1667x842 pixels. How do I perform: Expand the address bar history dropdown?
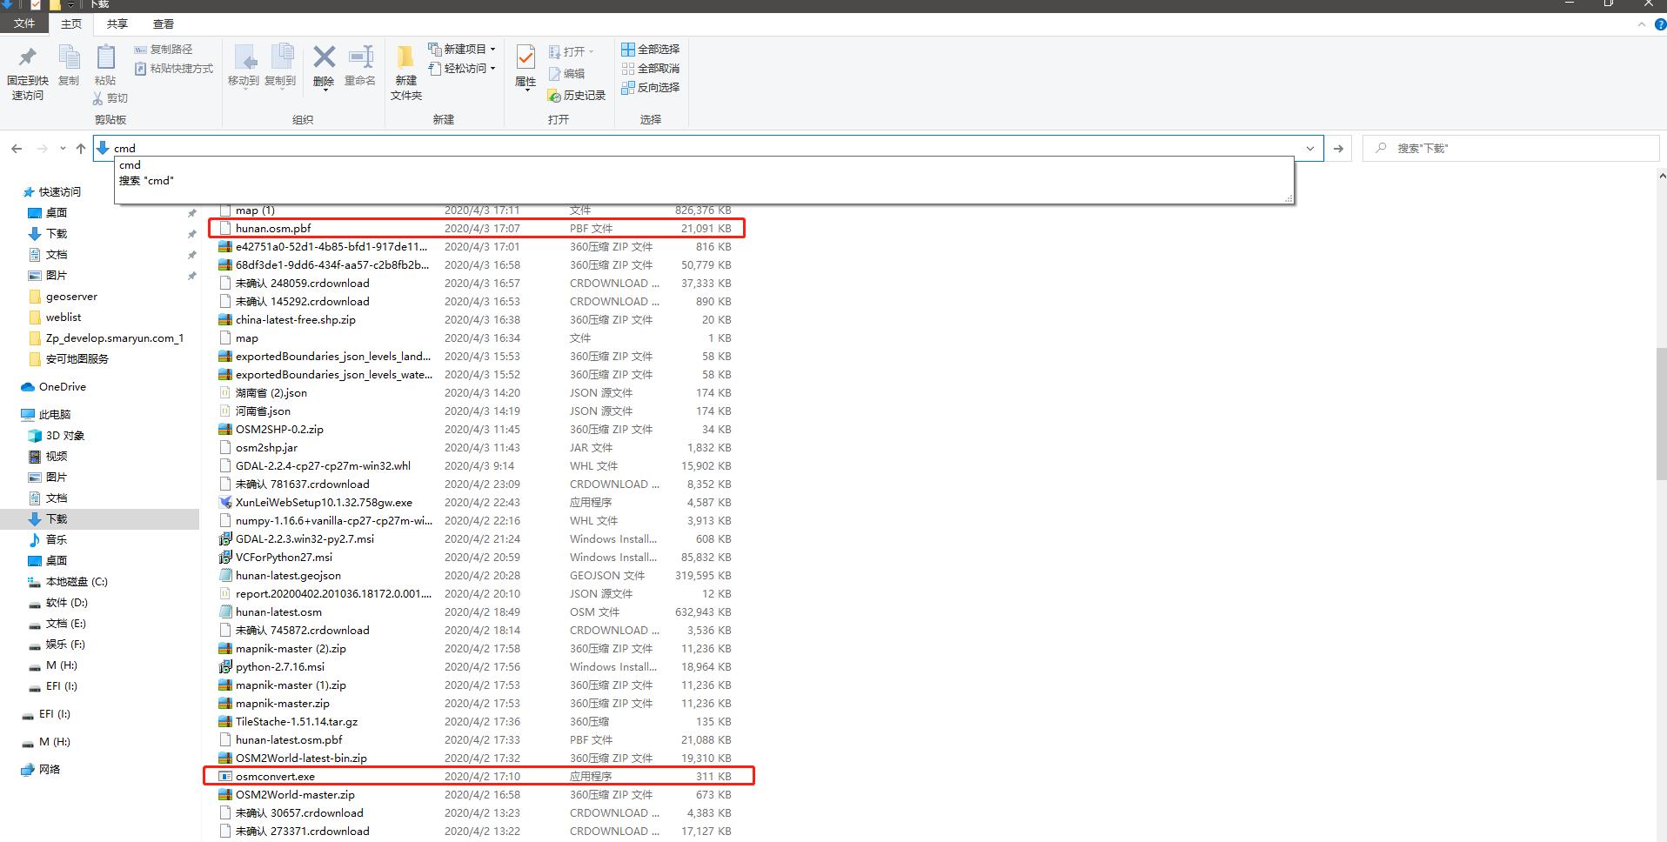click(x=1309, y=149)
